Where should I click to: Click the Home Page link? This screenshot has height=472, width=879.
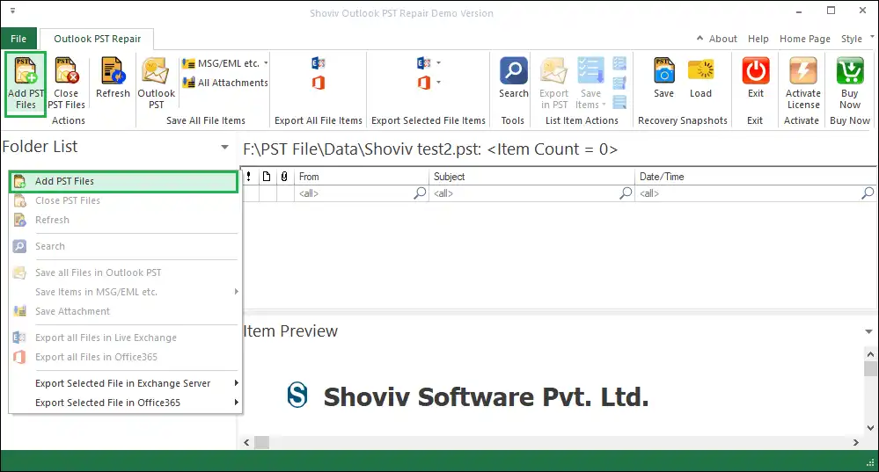(804, 39)
